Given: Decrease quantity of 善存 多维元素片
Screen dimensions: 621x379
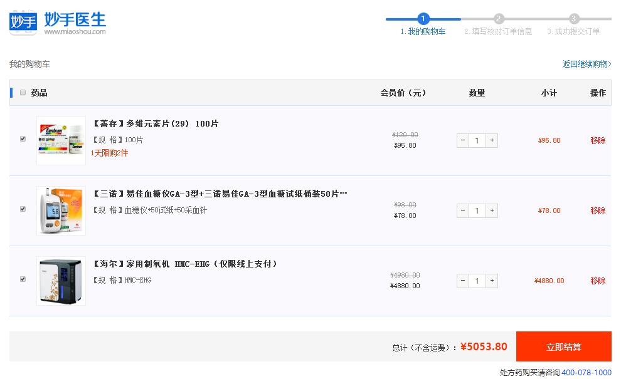Looking at the screenshot, I should pyautogui.click(x=462, y=140).
